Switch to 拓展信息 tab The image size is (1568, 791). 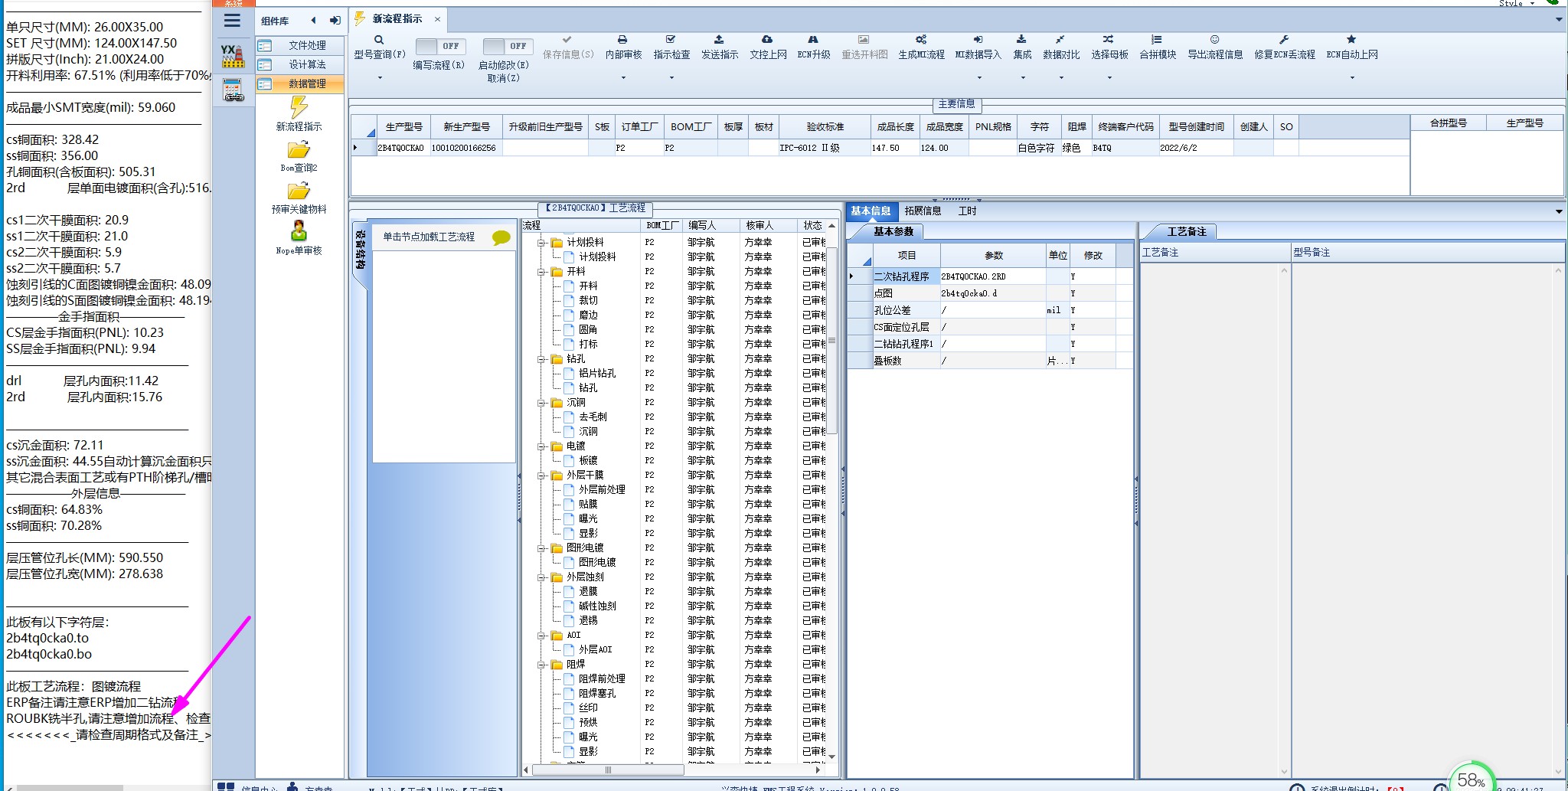[x=923, y=211]
